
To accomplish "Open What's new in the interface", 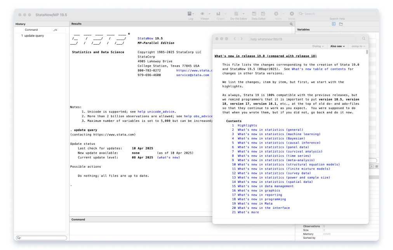I will pos(264,208).
